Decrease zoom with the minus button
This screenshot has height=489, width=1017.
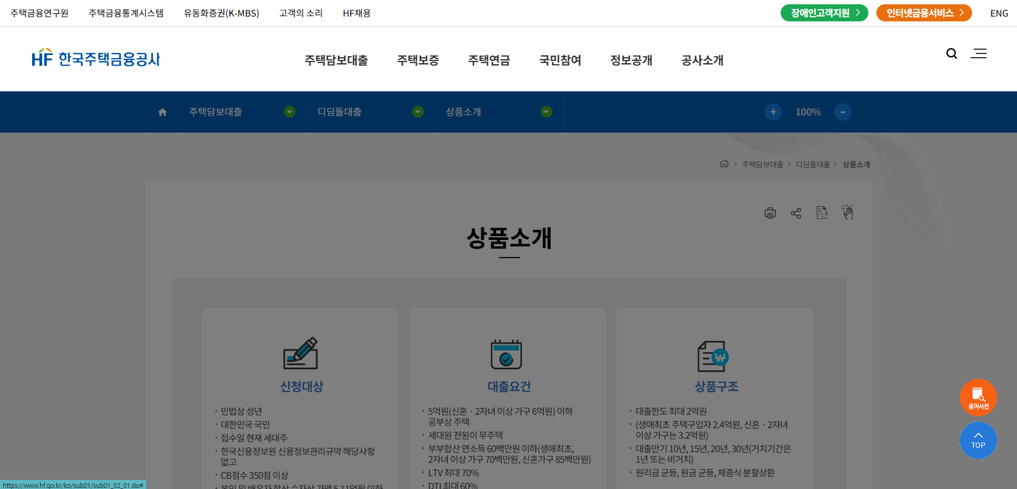[x=843, y=112]
